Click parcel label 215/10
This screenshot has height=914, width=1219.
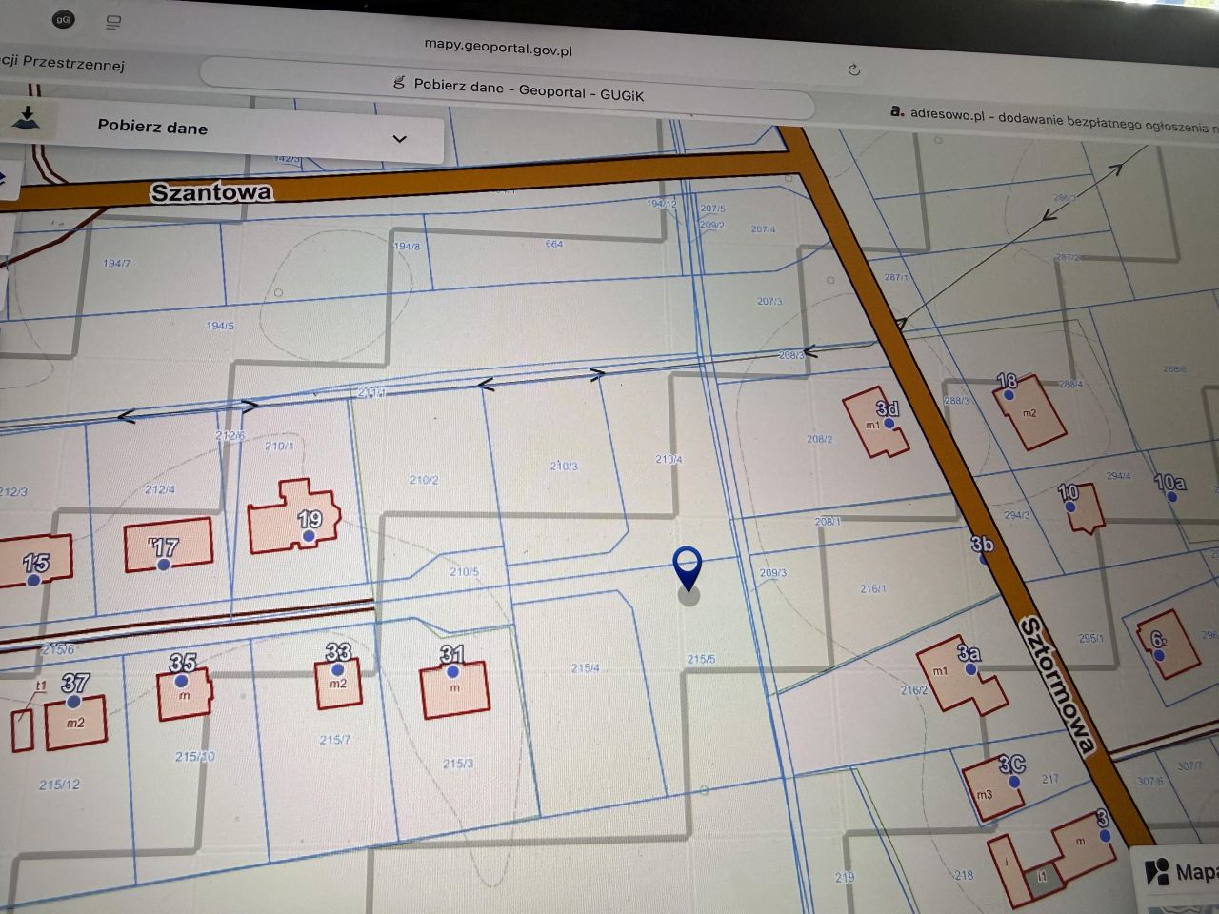195,757
